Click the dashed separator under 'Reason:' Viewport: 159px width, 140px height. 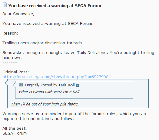[10, 38]
